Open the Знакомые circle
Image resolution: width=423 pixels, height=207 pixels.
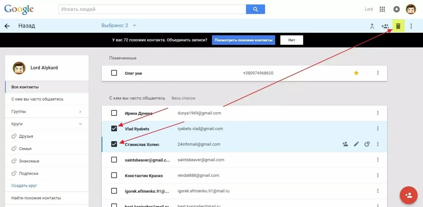coord(47,161)
